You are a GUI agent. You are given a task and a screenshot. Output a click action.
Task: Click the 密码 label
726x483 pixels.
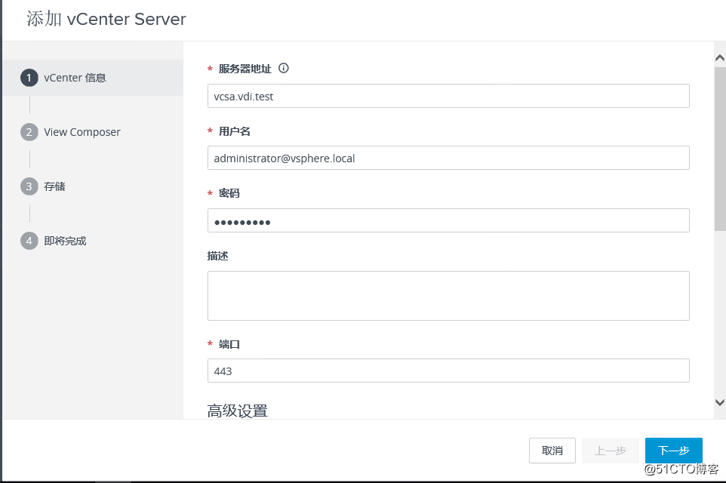coord(229,193)
